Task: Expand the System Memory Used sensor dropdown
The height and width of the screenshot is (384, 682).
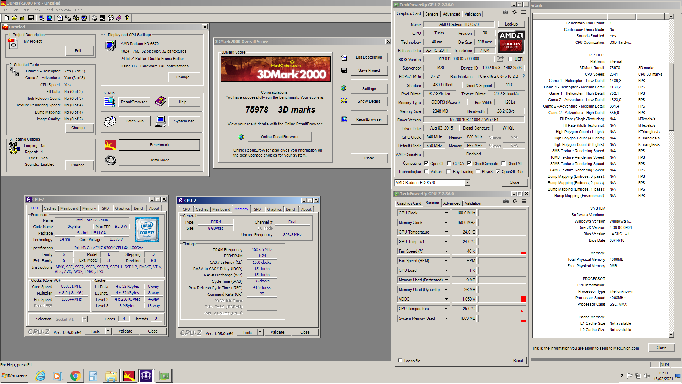Action: click(446, 319)
